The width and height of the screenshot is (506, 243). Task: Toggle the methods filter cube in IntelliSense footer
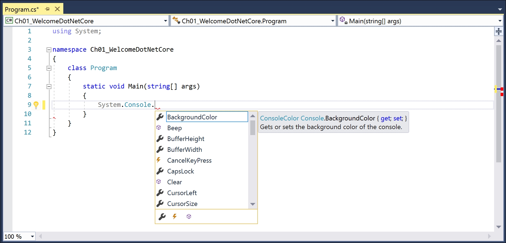189,216
